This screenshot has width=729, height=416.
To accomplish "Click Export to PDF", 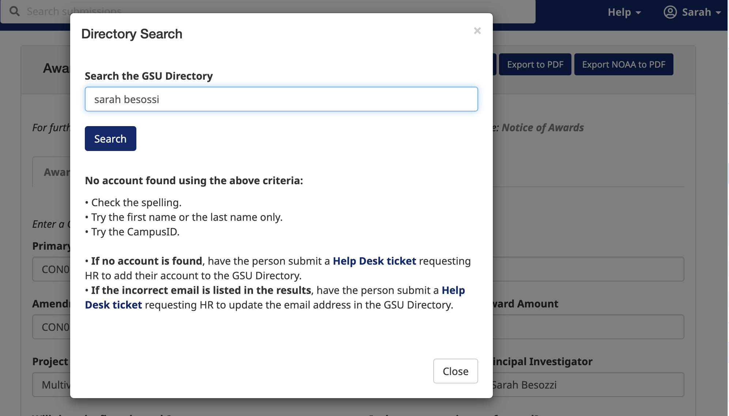I will point(535,64).
